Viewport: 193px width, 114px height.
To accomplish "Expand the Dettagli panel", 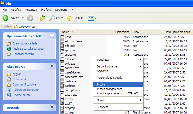I will point(52,107).
